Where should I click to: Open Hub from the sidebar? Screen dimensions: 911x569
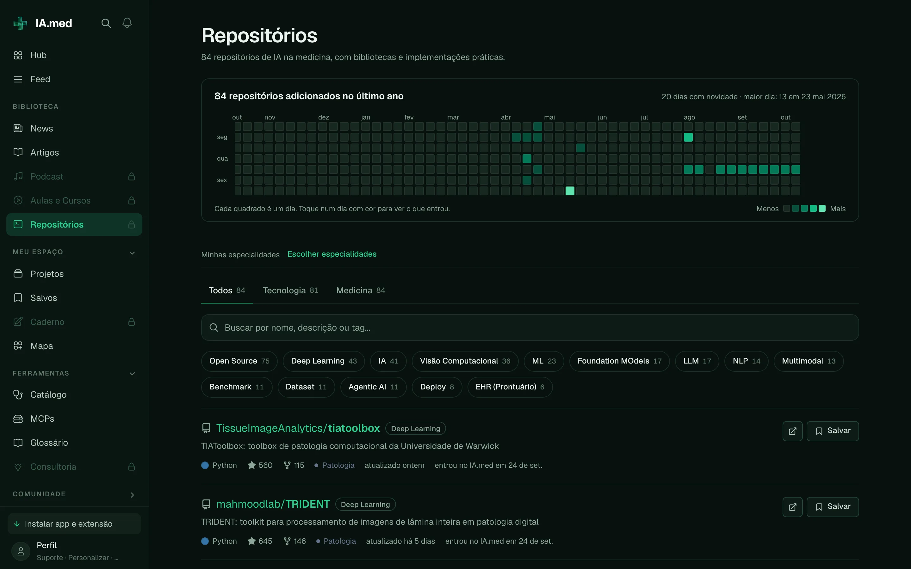[x=74, y=55]
